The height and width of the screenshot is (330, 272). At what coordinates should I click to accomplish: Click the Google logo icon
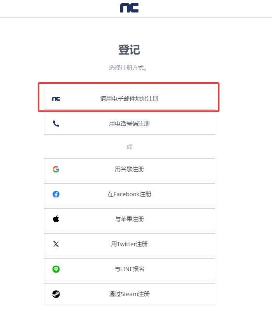(56, 169)
